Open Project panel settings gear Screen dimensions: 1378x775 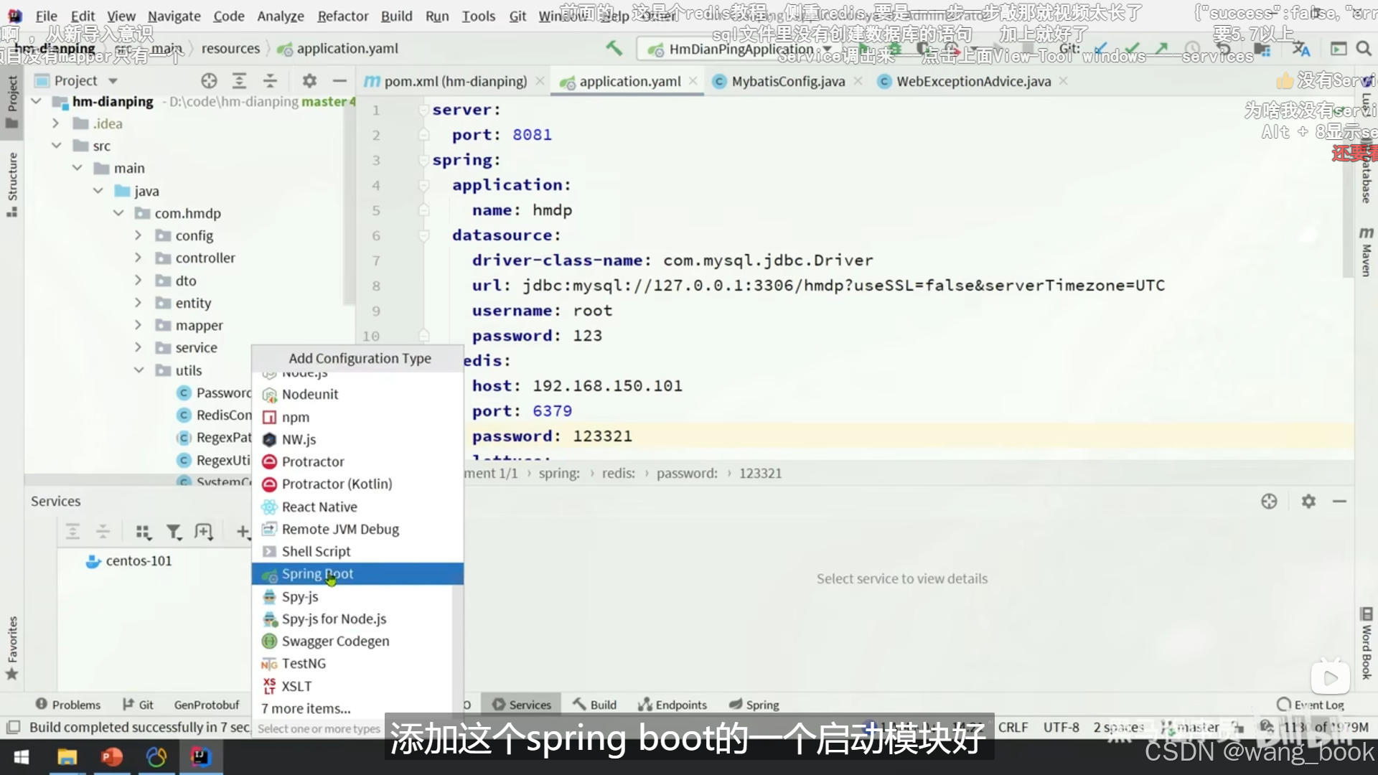[309, 81]
